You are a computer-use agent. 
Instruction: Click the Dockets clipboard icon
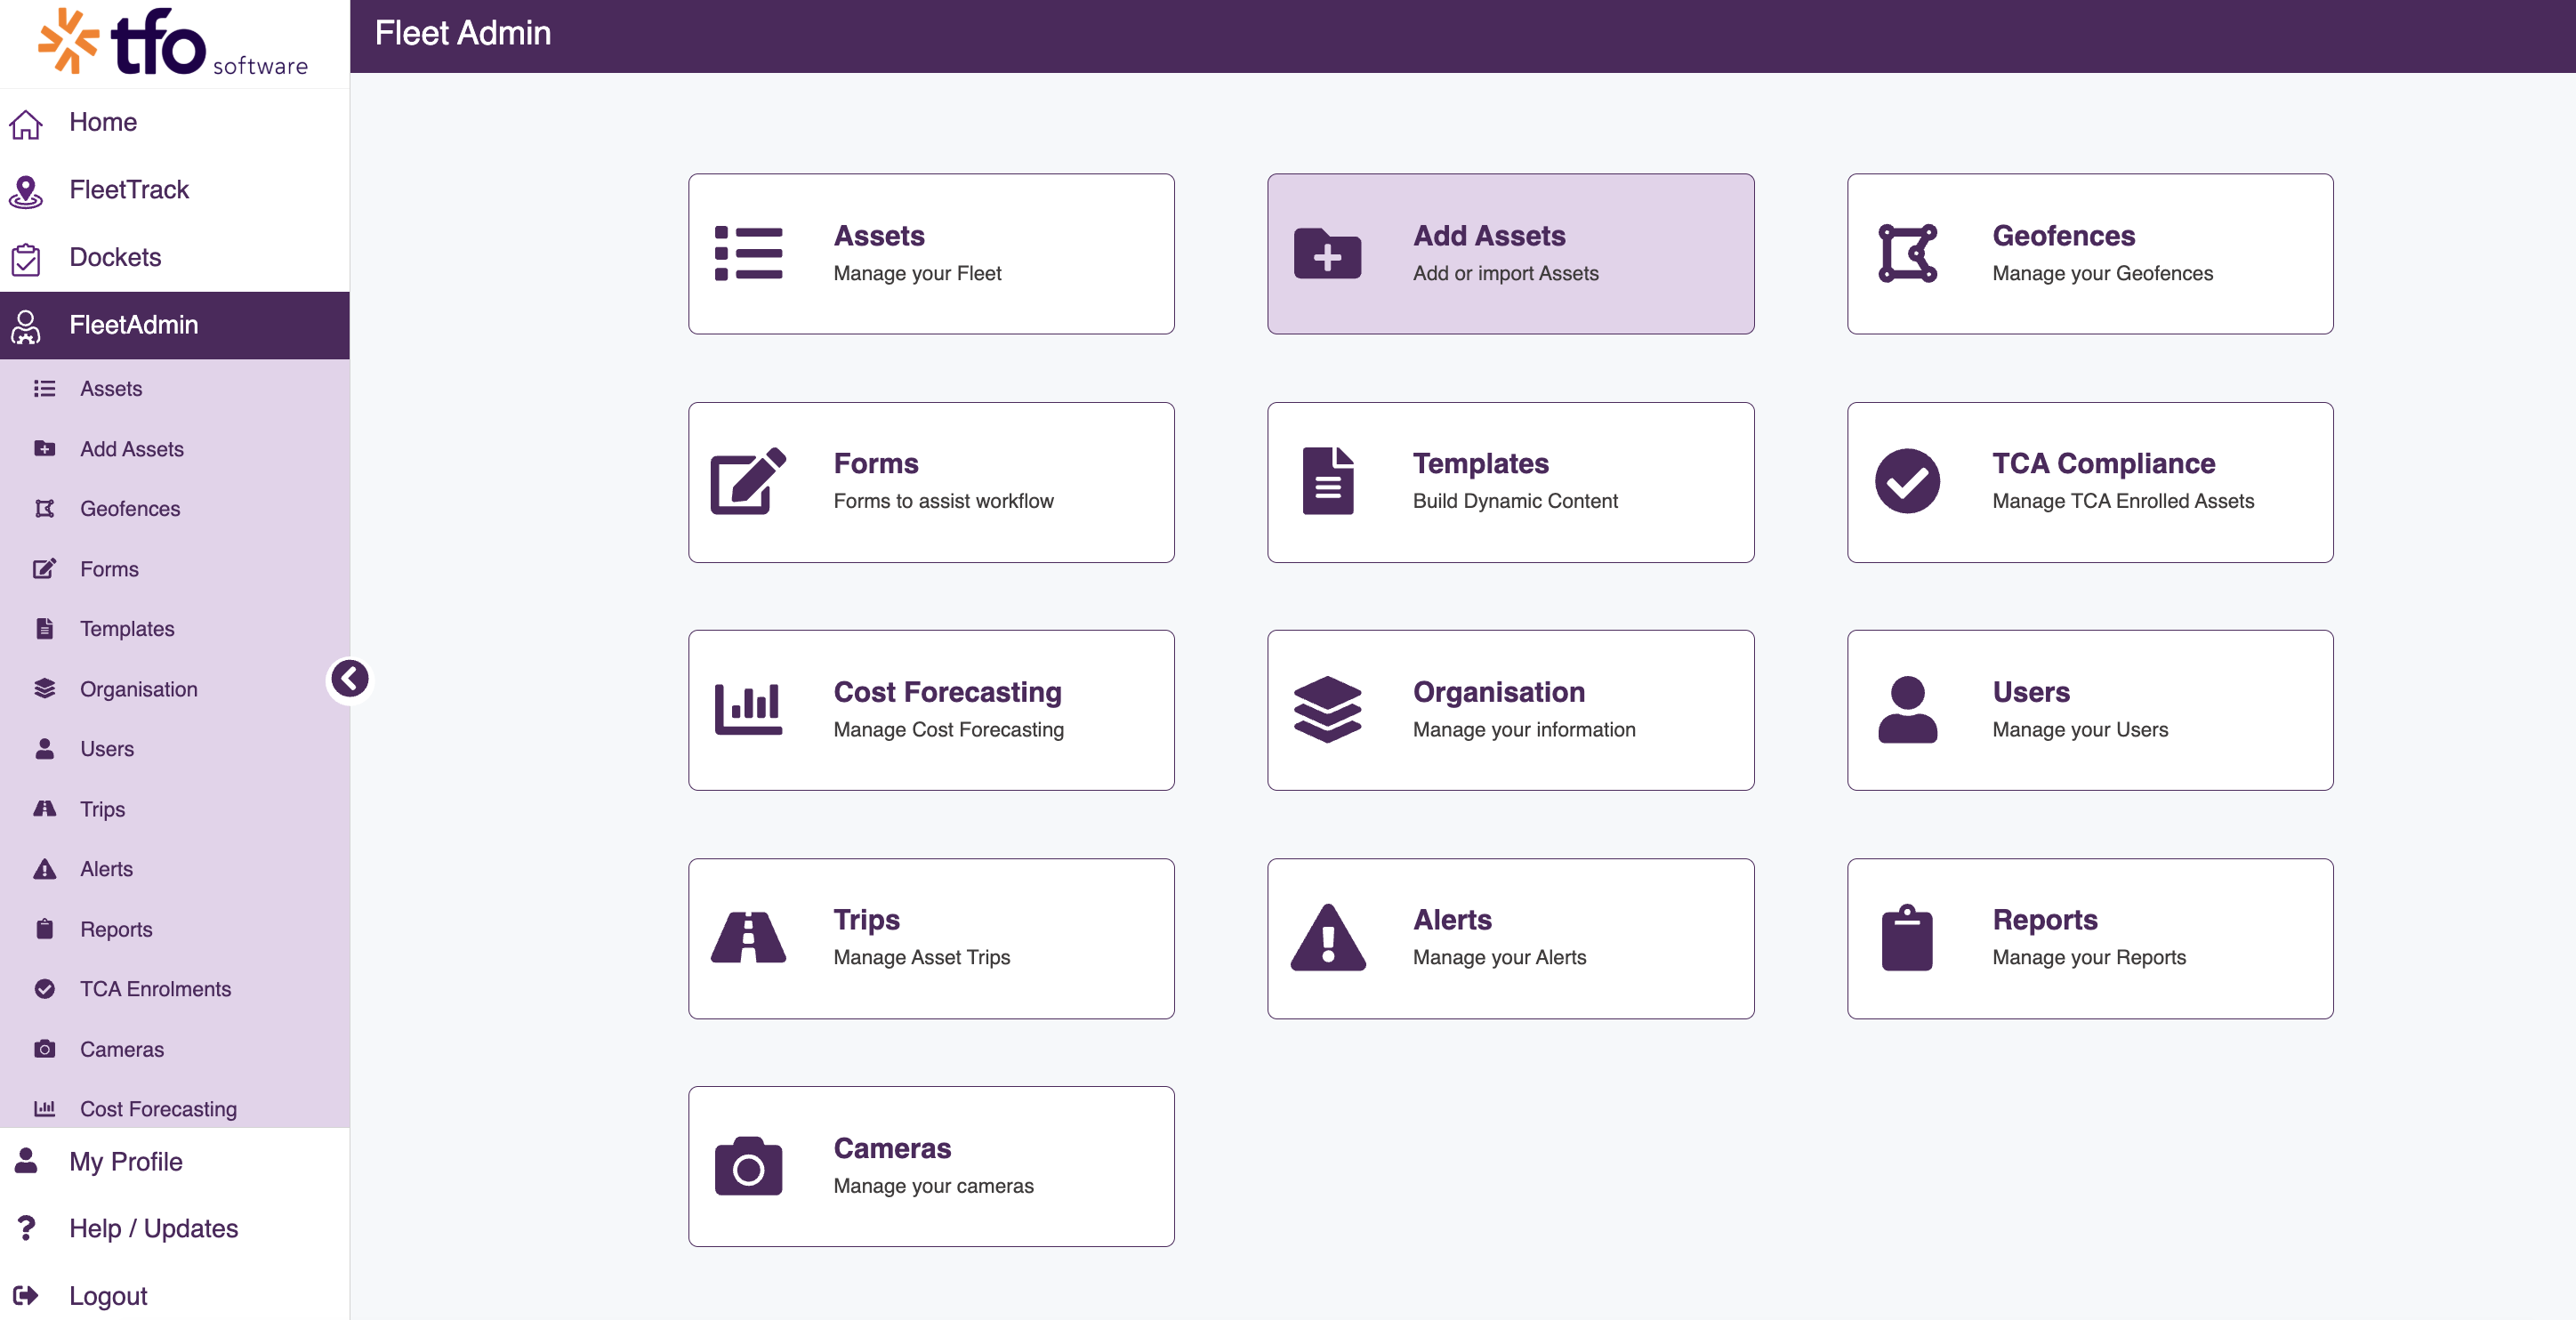coord(26,258)
